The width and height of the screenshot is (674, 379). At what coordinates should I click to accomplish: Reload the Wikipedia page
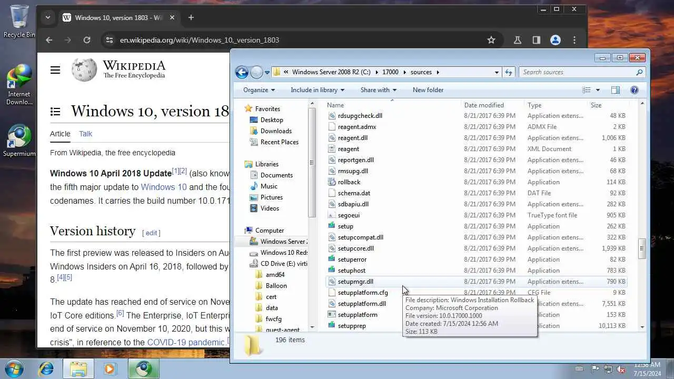pyautogui.click(x=87, y=40)
